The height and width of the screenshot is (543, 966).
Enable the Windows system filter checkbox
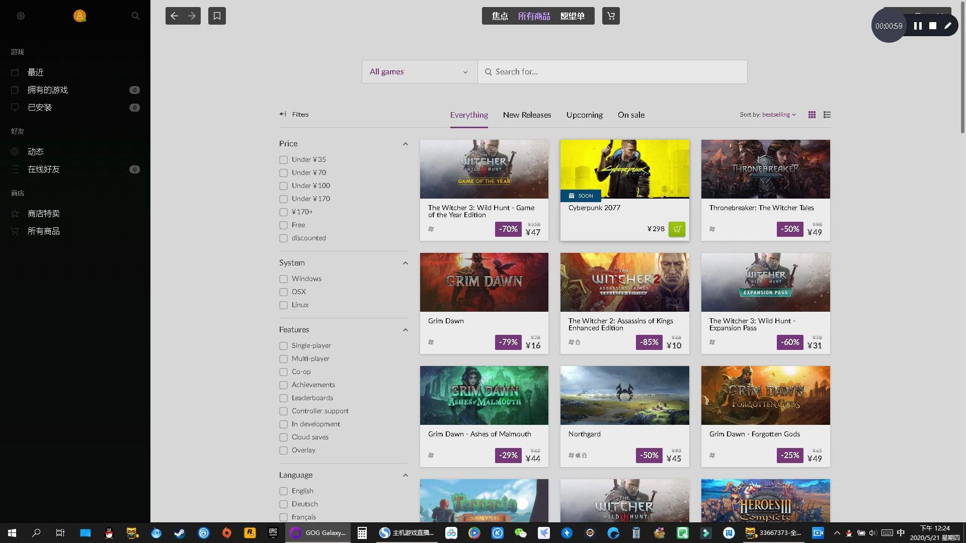(283, 279)
